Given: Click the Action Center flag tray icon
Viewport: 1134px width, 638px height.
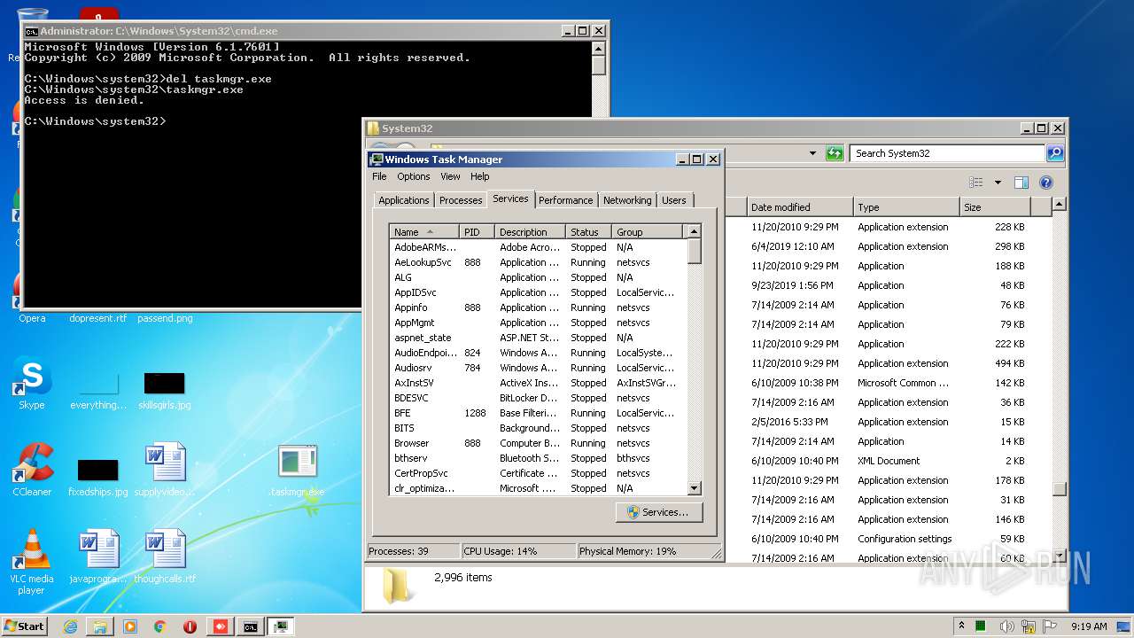Looking at the screenshot, I should [x=1050, y=626].
